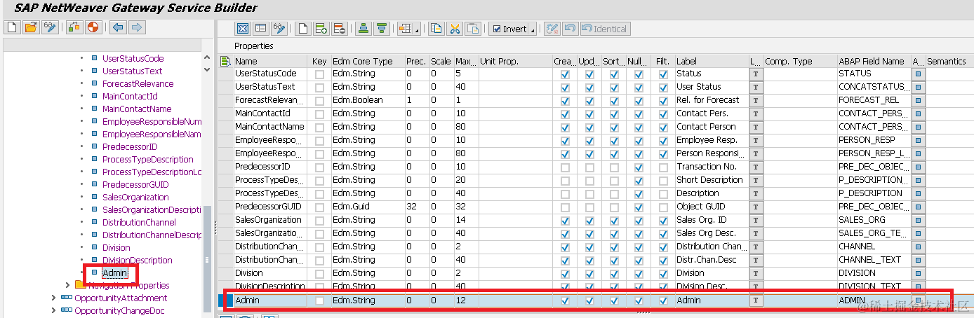The image size is (974, 318).
Task: Click the Max length cell showing 12
Action: (465, 300)
